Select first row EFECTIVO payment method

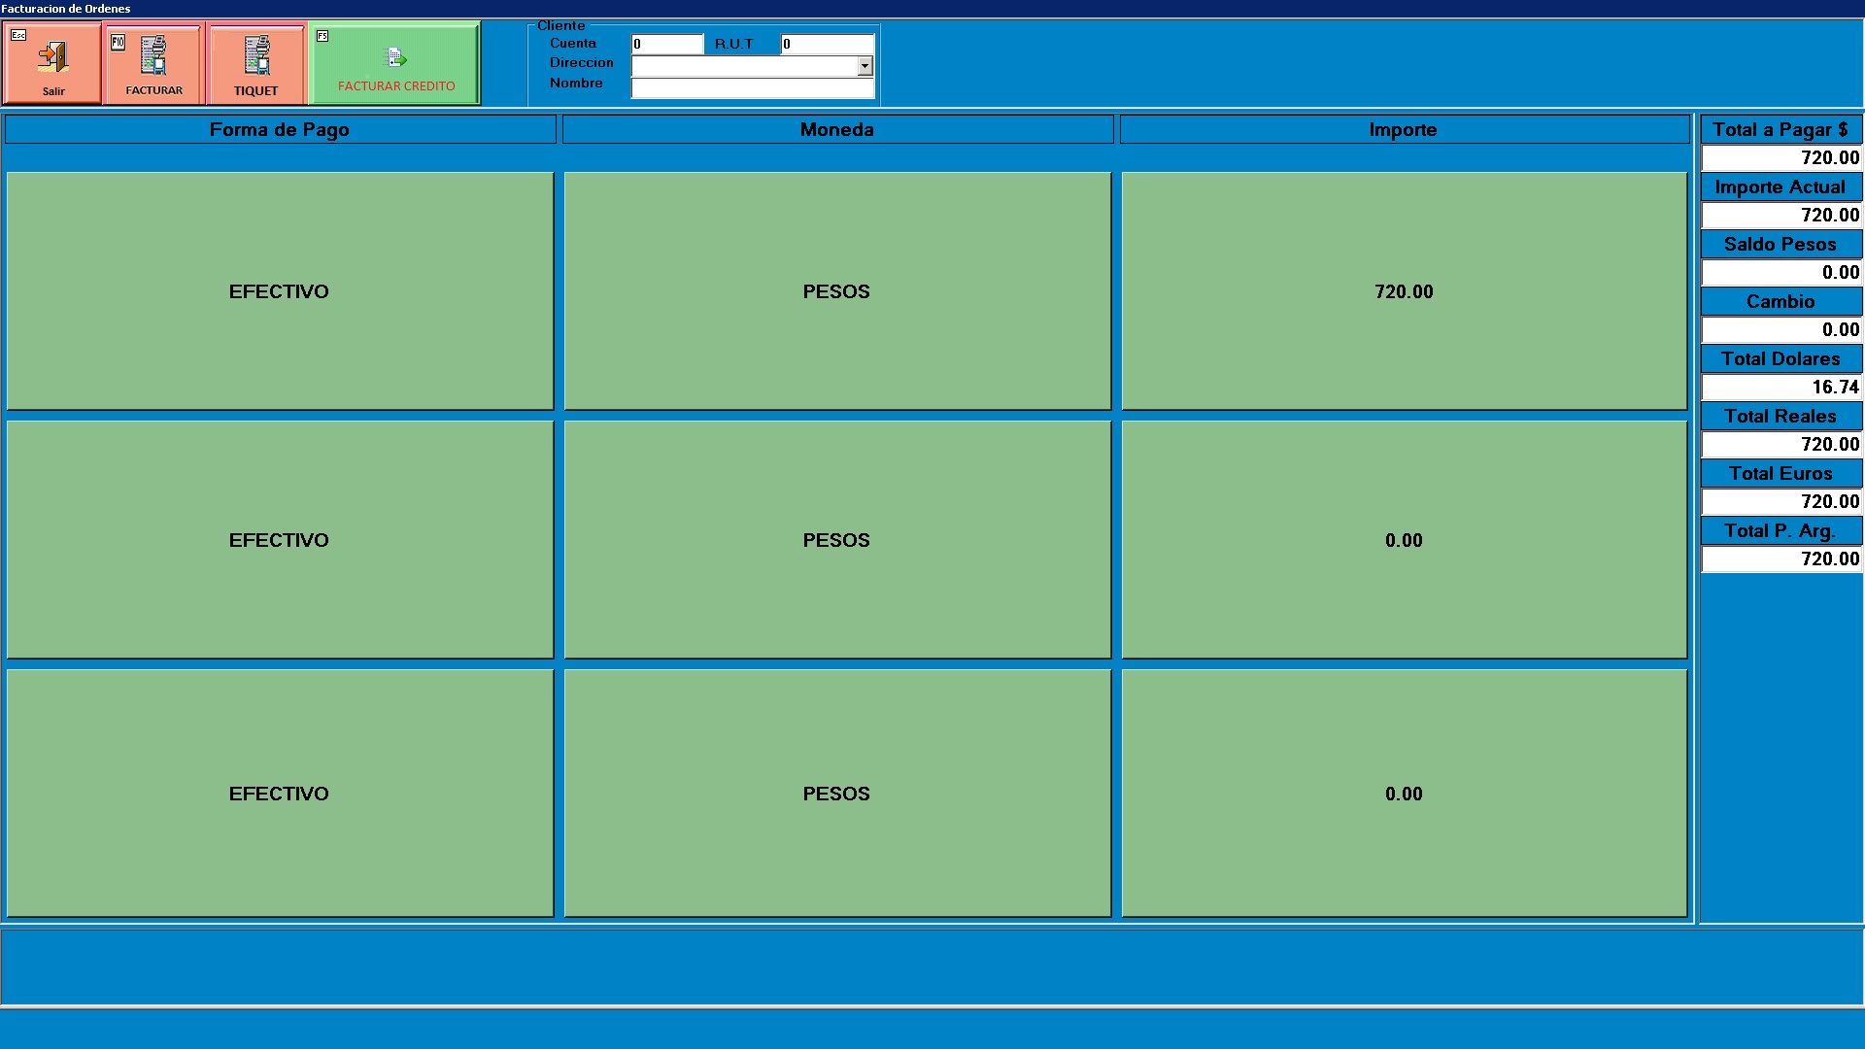280,291
